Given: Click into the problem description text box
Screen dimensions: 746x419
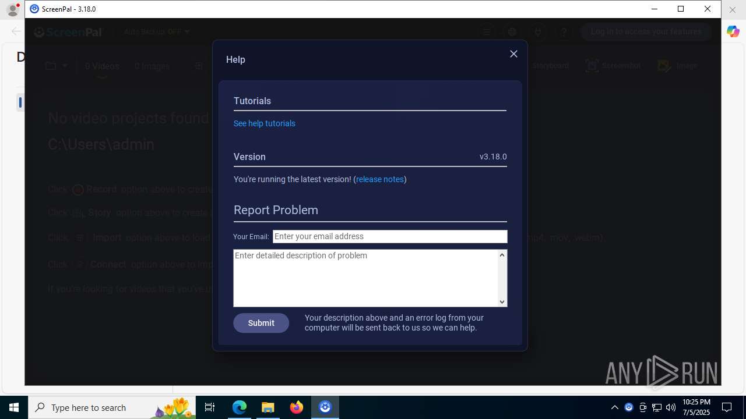Looking at the screenshot, I should pos(366,278).
